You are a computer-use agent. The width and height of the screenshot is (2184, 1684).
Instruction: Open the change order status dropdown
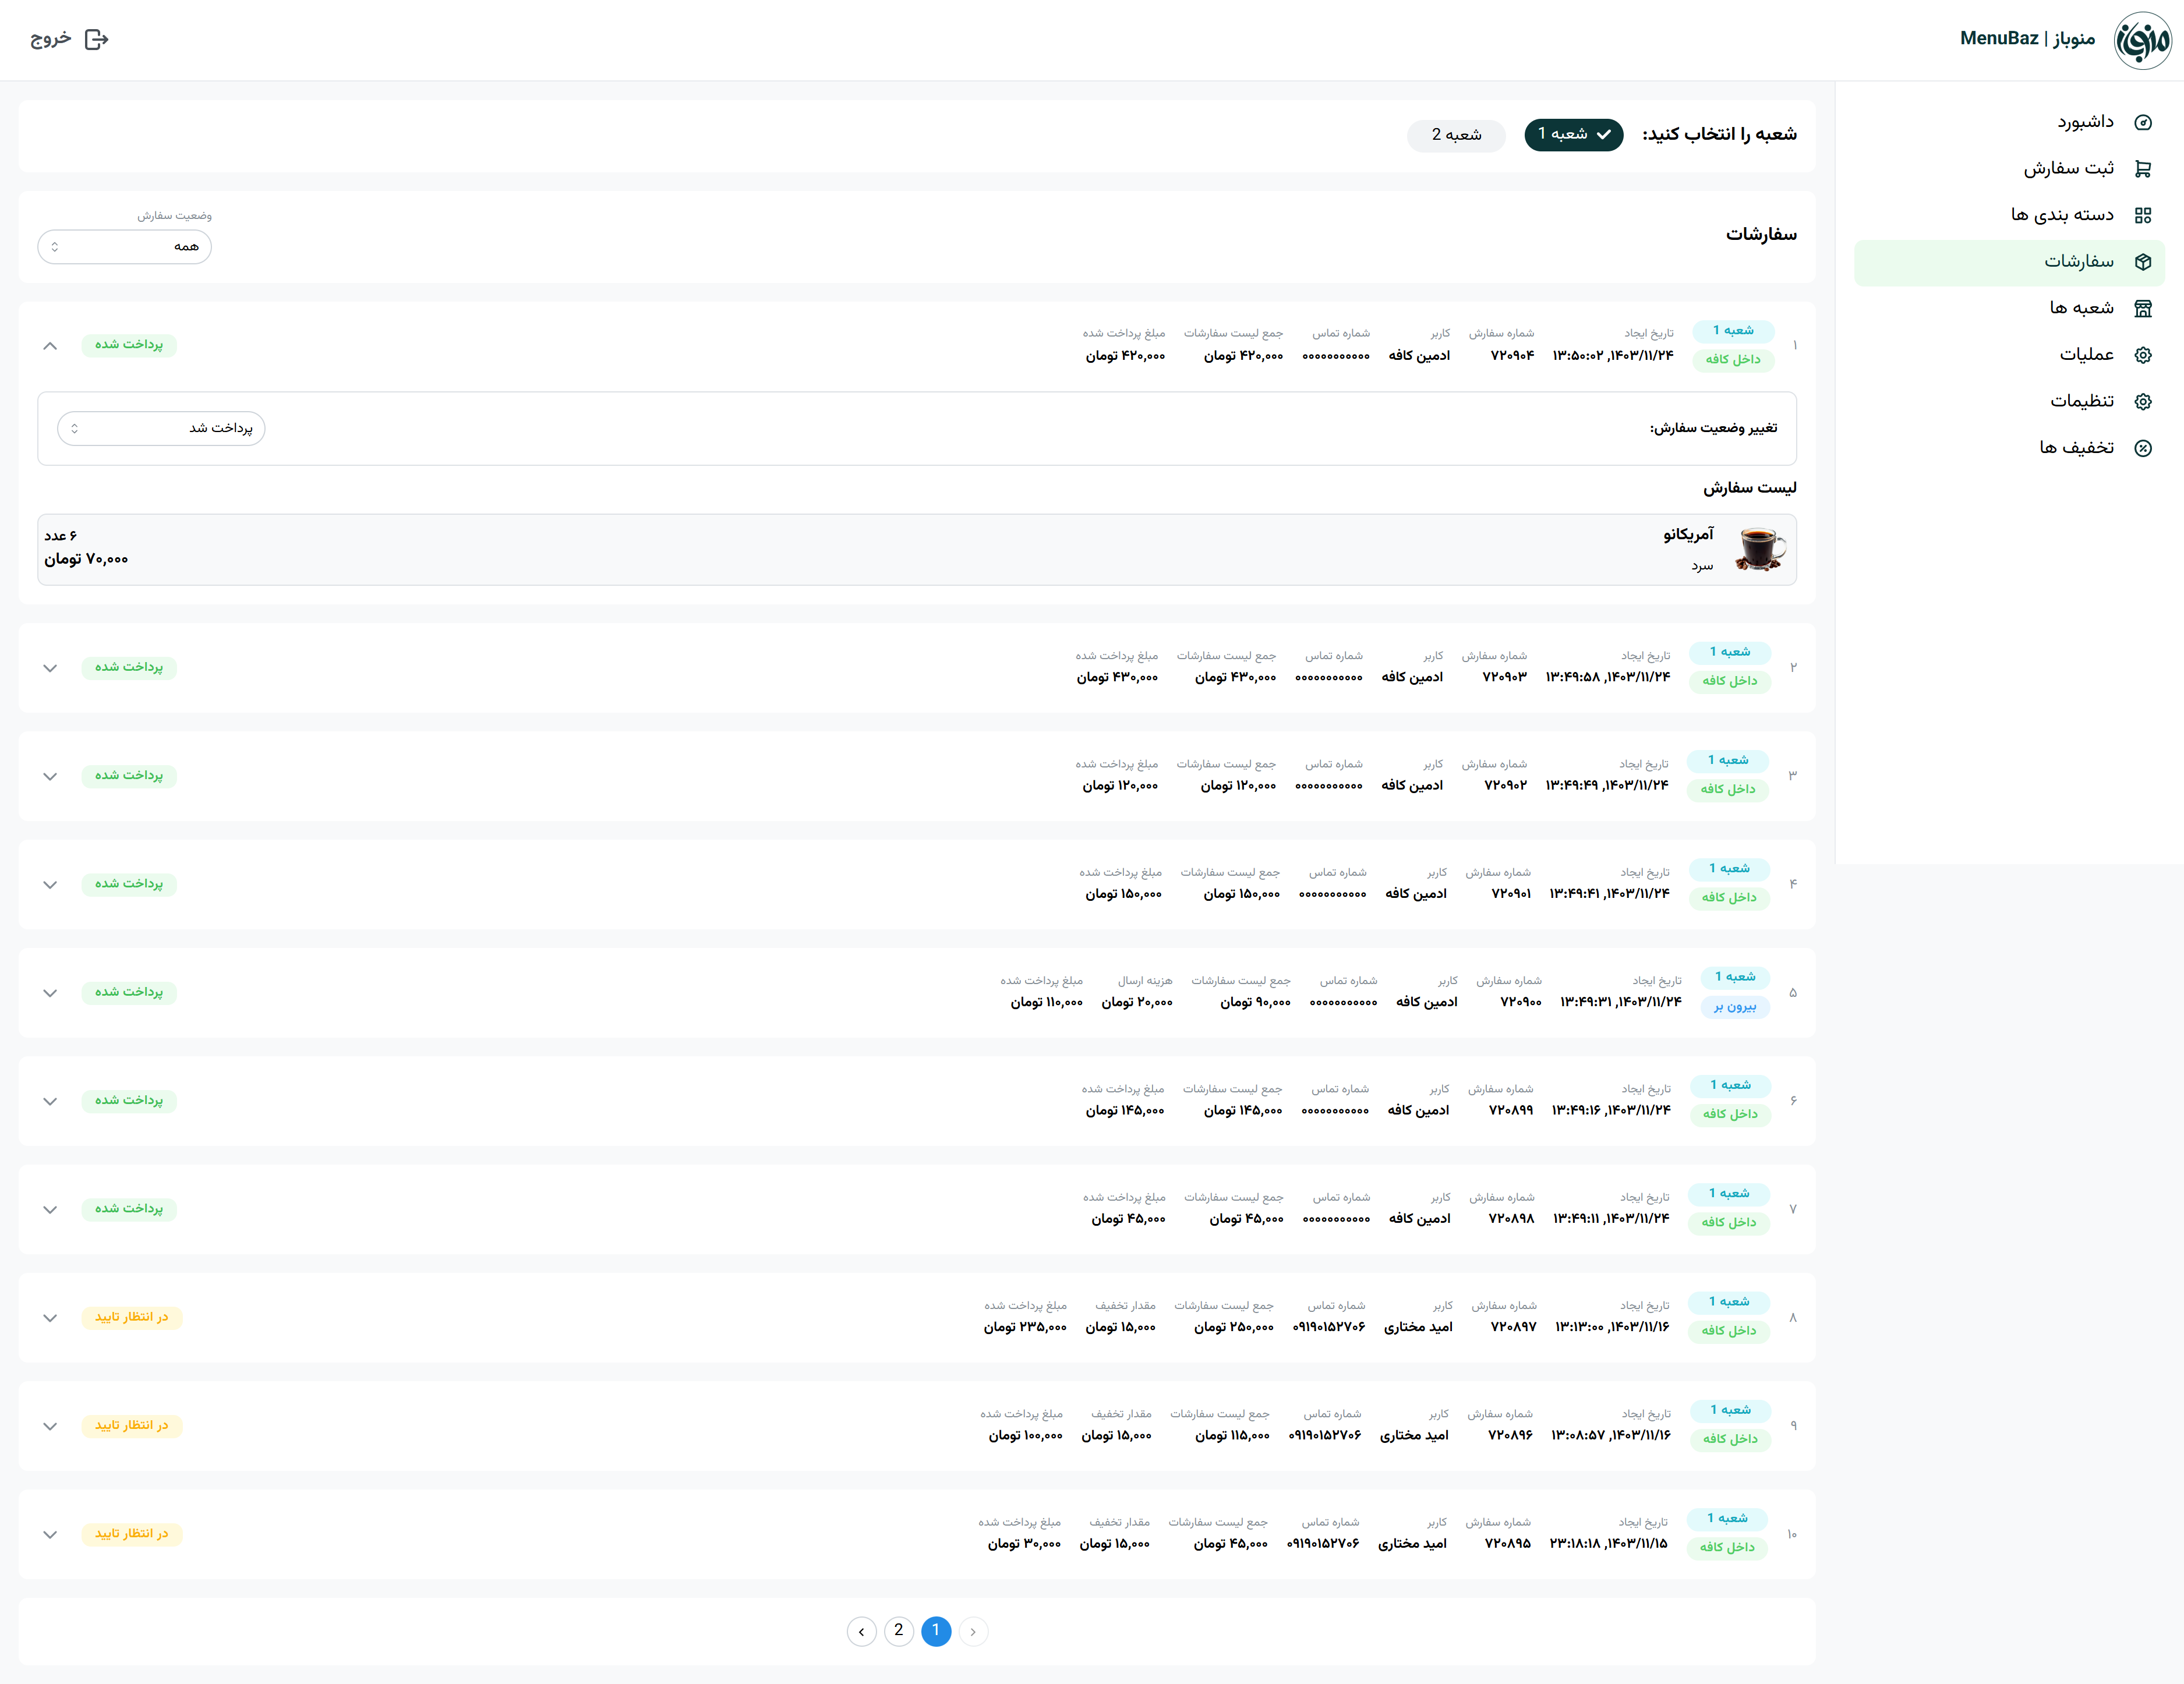pyautogui.click(x=161, y=428)
